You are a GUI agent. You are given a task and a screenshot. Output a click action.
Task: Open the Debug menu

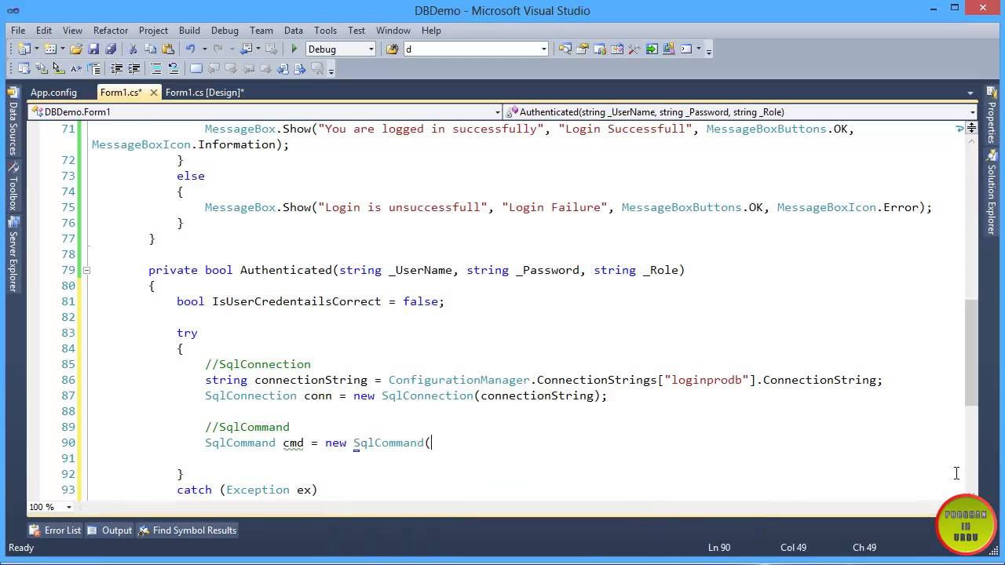[225, 30]
